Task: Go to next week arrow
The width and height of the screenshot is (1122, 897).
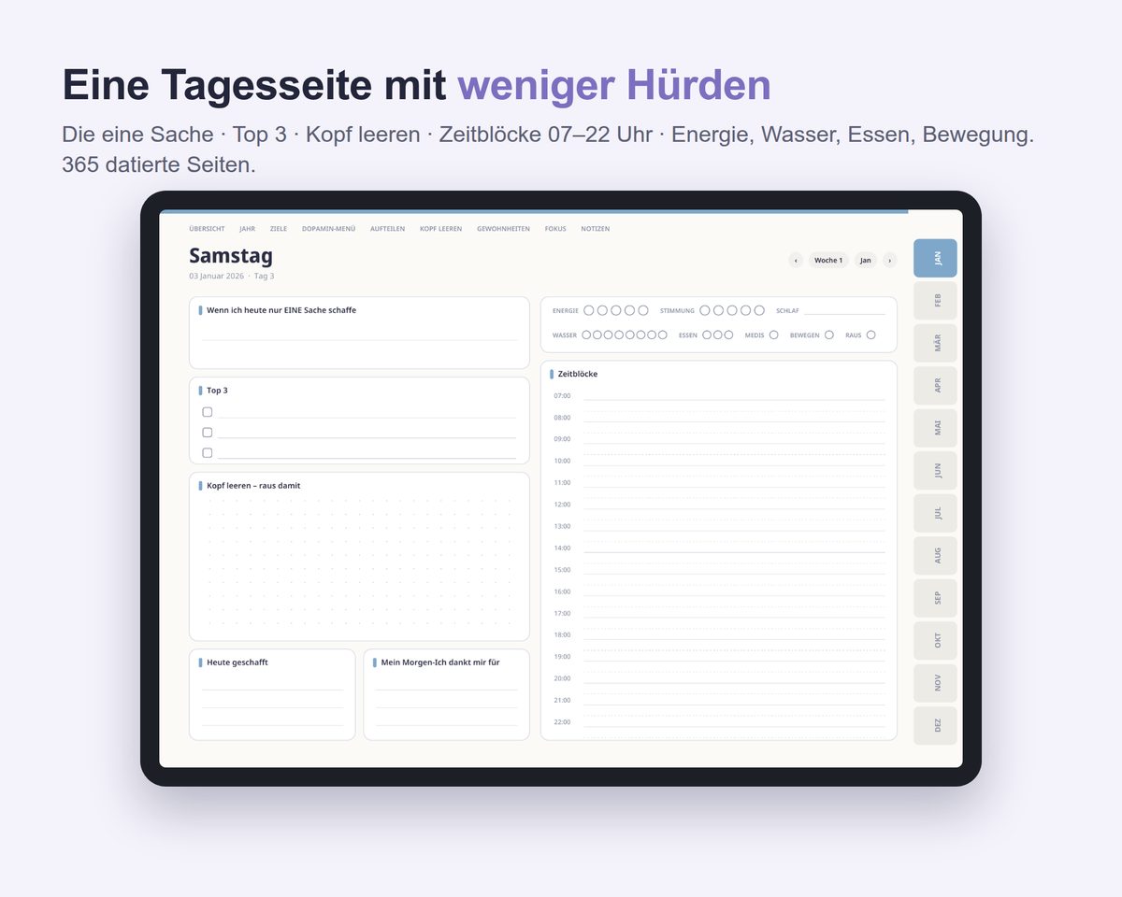Action: [x=889, y=261]
